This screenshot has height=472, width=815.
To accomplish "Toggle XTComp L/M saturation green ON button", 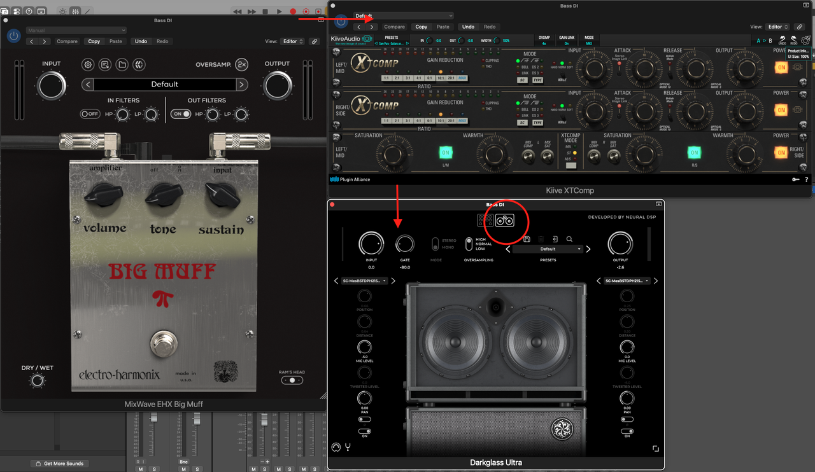I will click(x=446, y=153).
